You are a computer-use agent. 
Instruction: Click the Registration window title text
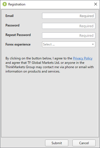point(17,4)
